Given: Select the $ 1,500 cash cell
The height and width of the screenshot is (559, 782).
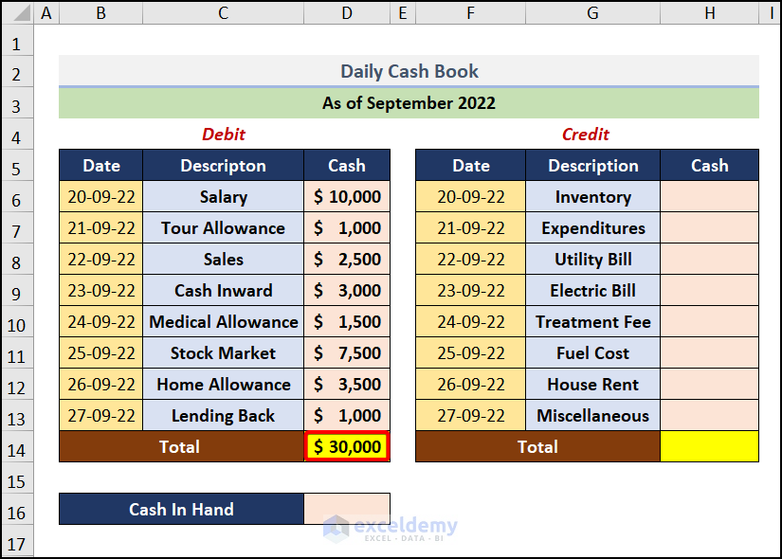Looking at the screenshot, I should coord(347,321).
